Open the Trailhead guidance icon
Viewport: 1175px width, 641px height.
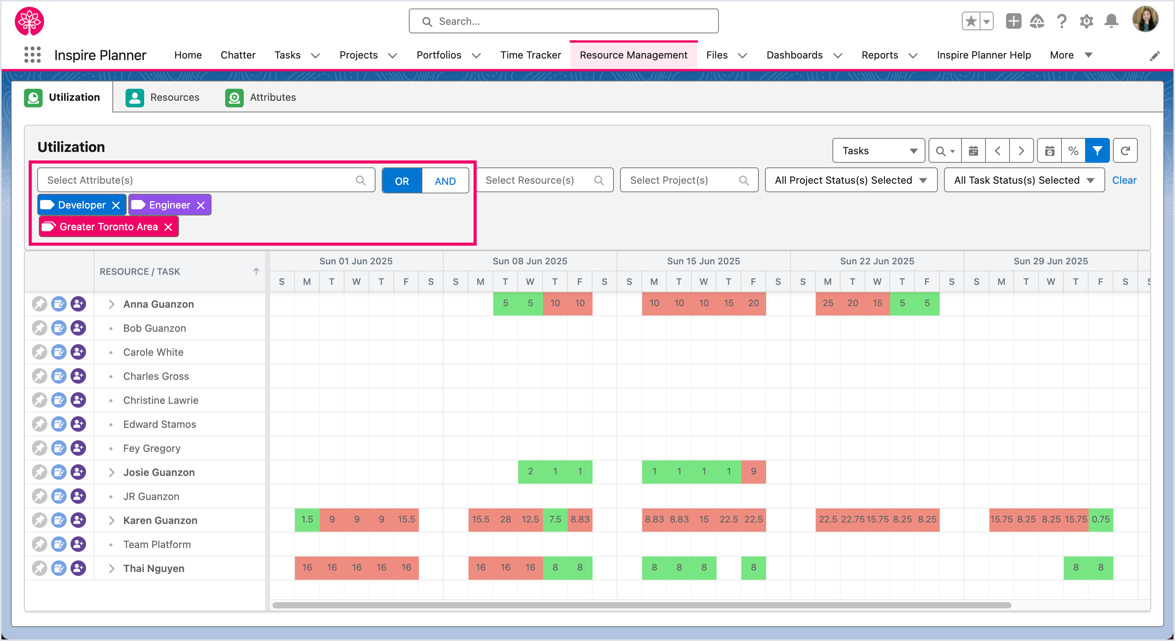1037,21
